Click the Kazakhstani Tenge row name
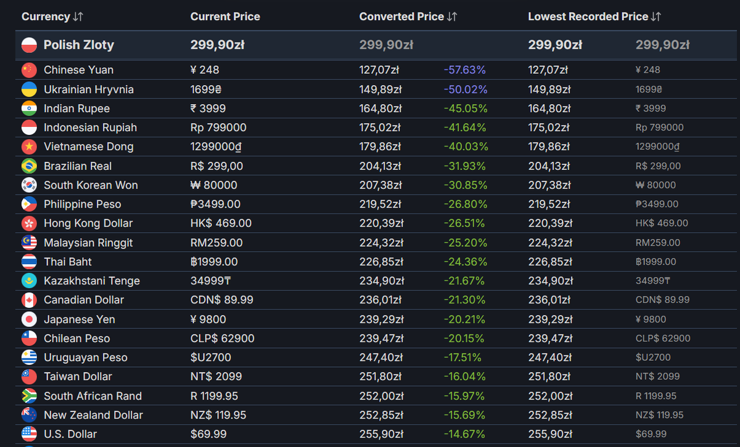Screen dimensions: 740x447 91,281
